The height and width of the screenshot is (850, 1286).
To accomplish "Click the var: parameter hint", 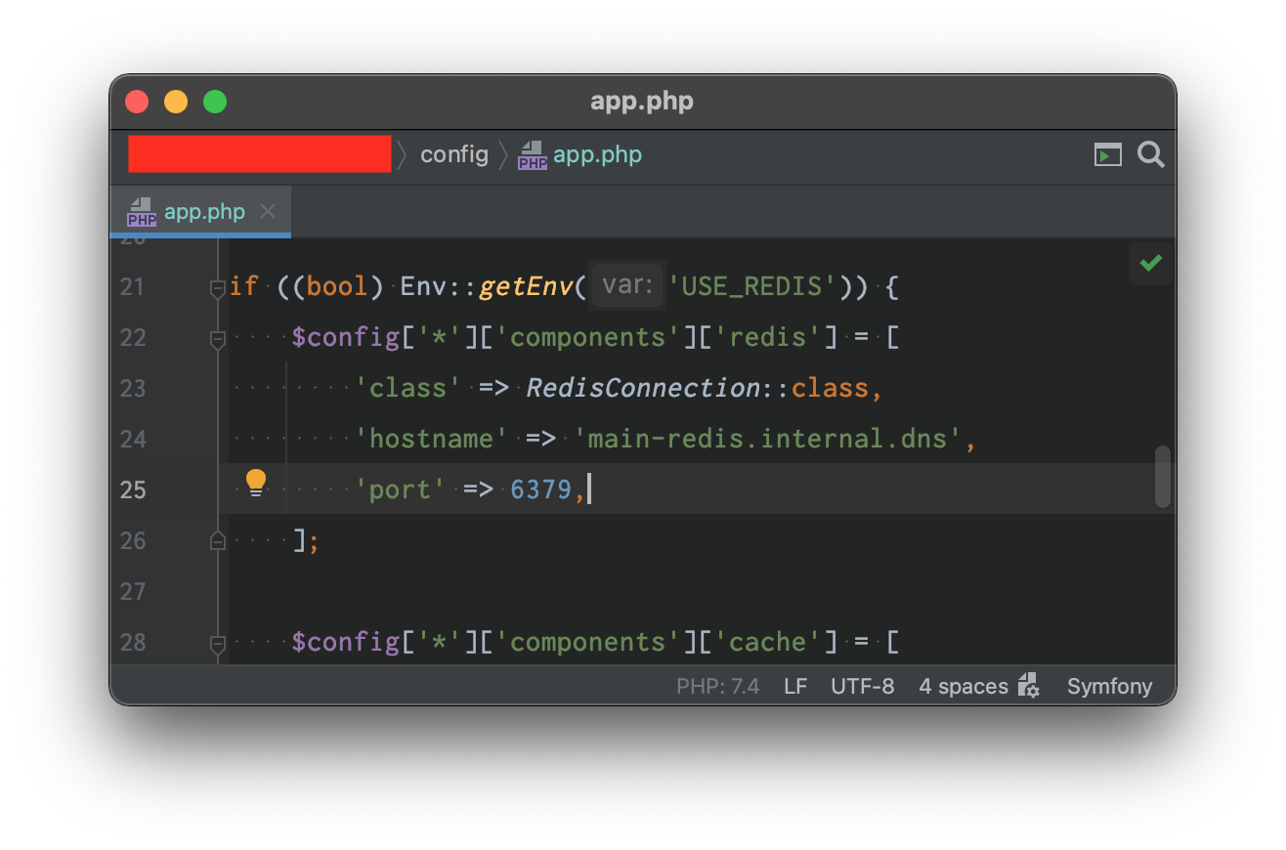I will (627, 285).
